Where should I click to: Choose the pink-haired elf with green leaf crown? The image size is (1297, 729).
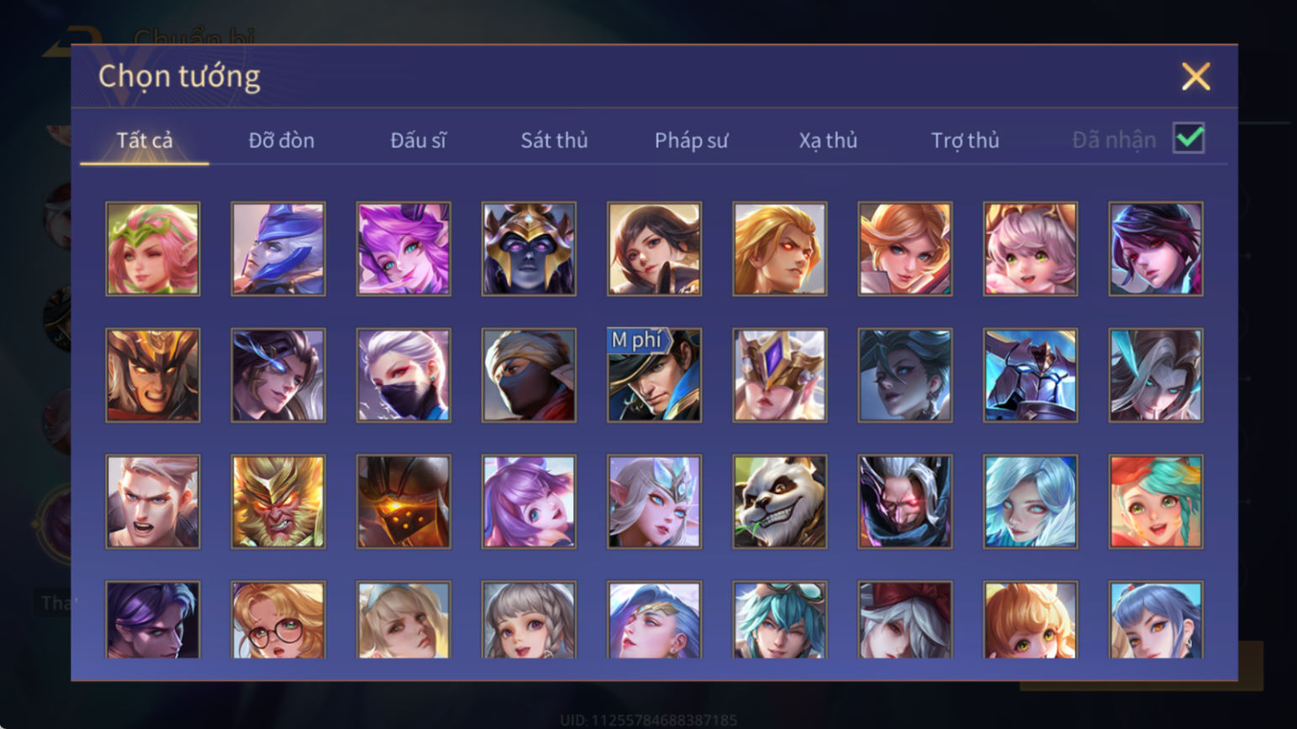(152, 248)
